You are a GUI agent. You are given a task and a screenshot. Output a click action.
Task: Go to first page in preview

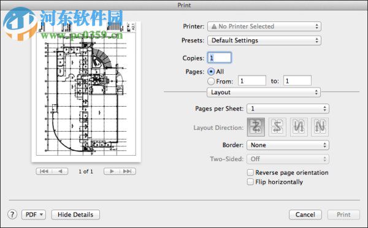point(44,171)
